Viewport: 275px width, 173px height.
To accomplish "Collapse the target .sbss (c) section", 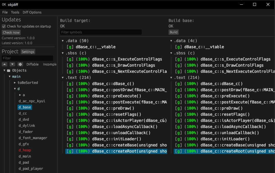I will 63,53.
